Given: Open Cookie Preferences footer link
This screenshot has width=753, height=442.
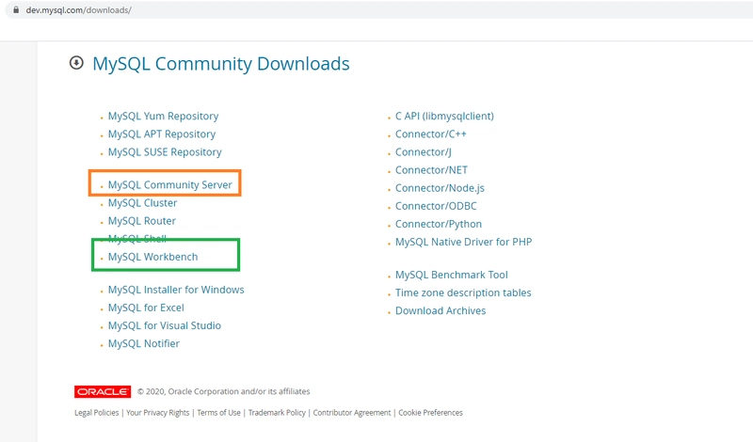Looking at the screenshot, I should tap(430, 413).
